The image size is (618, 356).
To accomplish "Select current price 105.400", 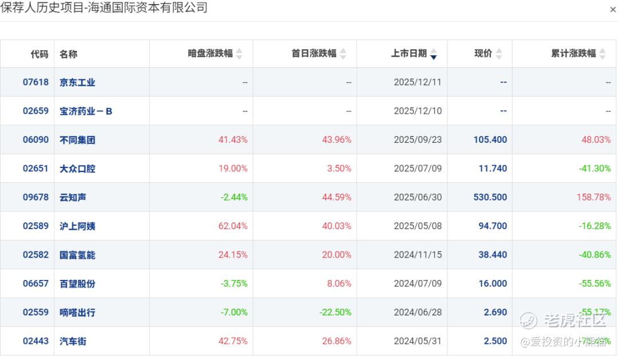I will 490,139.
